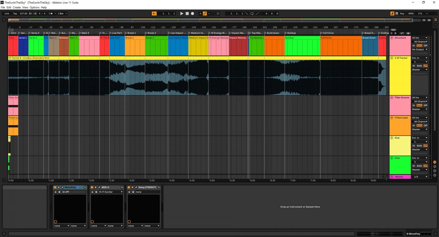Click the Delay ETERNITY save preset icon
The height and width of the screenshot is (237, 439).
(x=133, y=192)
